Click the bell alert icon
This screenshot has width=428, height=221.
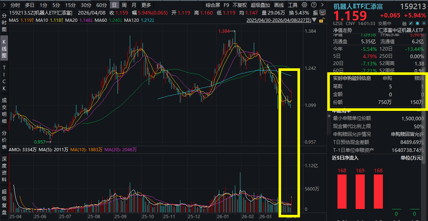[417, 23]
